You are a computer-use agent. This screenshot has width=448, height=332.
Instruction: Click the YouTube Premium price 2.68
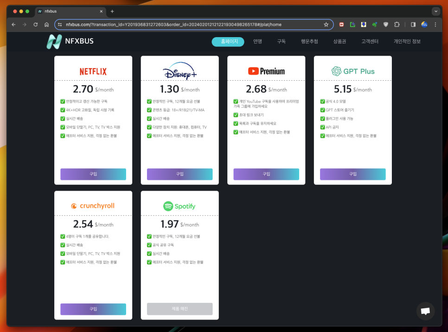(x=256, y=89)
